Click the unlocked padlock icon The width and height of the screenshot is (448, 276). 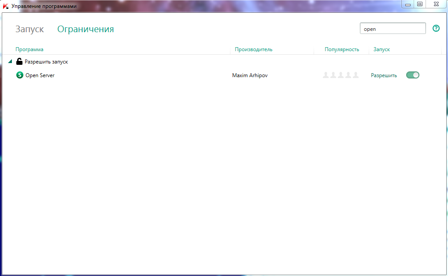19,62
